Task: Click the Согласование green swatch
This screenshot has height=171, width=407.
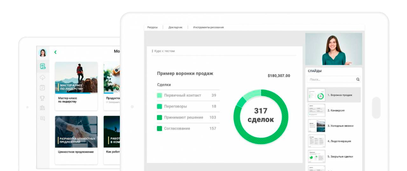Action: pos(160,129)
